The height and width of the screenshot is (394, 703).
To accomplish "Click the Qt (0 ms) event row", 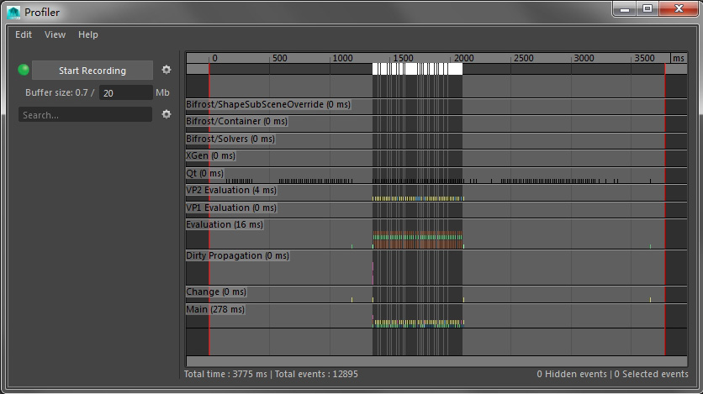I will [x=205, y=173].
